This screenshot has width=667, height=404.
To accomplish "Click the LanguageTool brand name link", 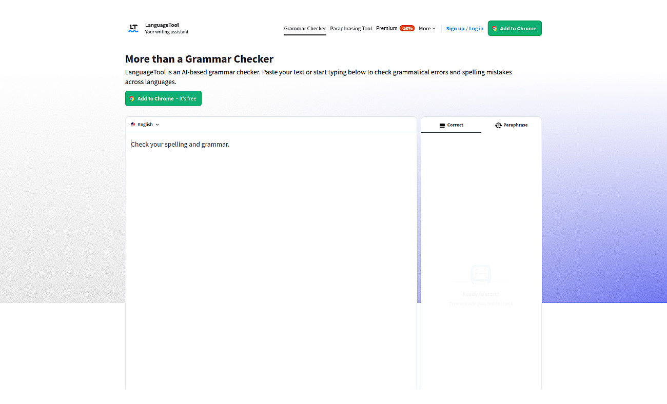I will (162, 25).
